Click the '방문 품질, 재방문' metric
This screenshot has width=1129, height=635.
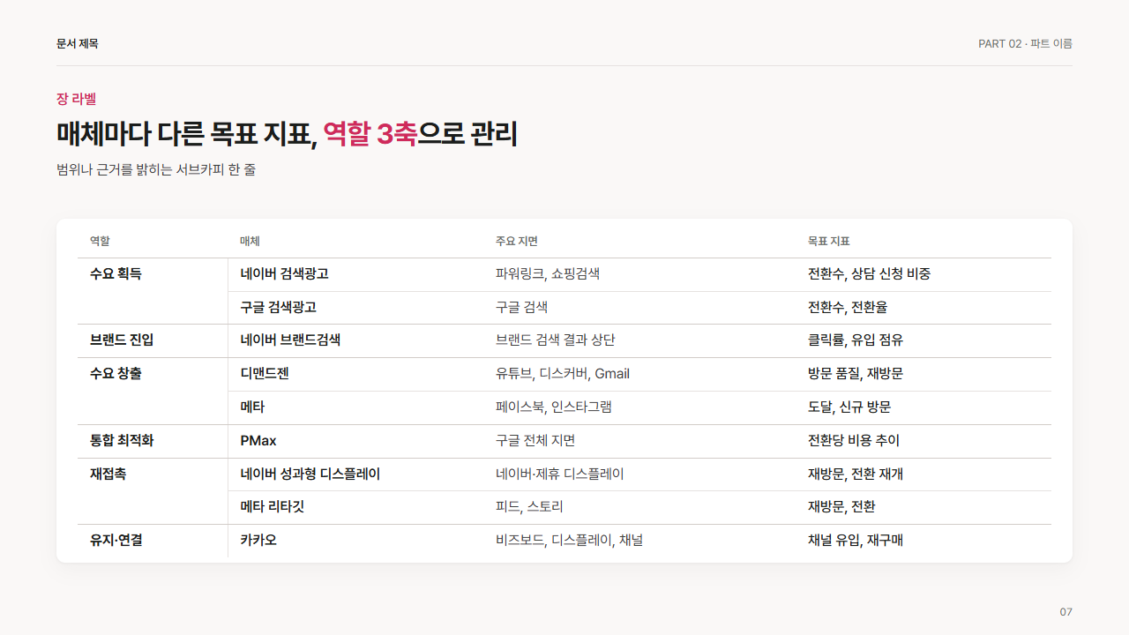tap(856, 373)
